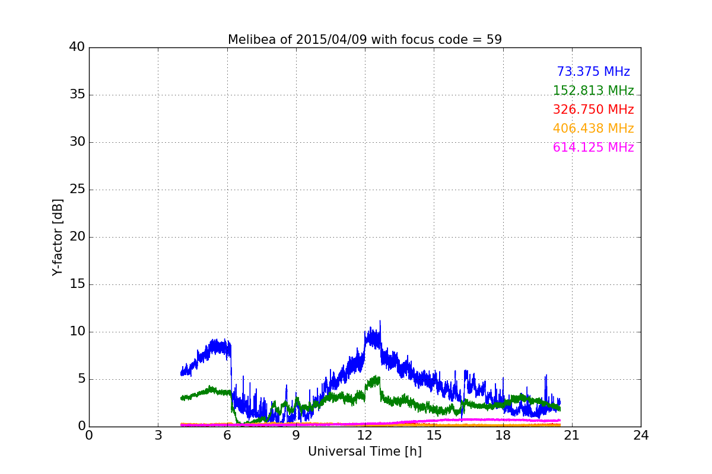
Task: Click x-axis tick label 3
Action: tap(158, 435)
